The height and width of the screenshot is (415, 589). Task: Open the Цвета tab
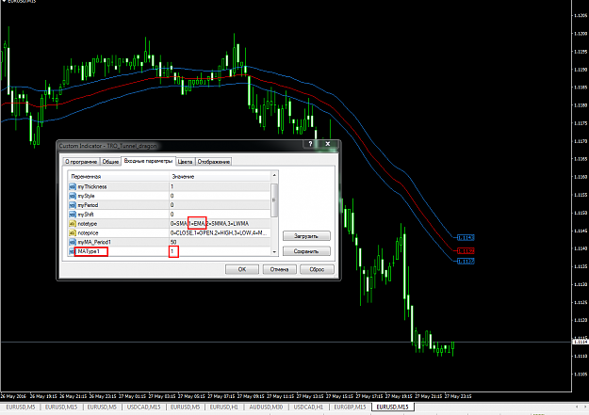[186, 162]
